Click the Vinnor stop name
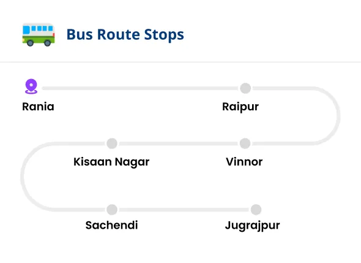 tap(244, 162)
